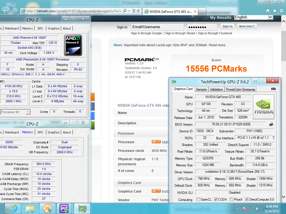
Task: Click the Bus Interface question mark icon
Action: click(x=273, y=138)
